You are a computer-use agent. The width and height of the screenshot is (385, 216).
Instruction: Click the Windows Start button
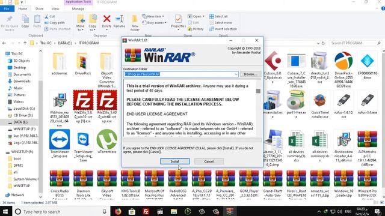(5, 211)
